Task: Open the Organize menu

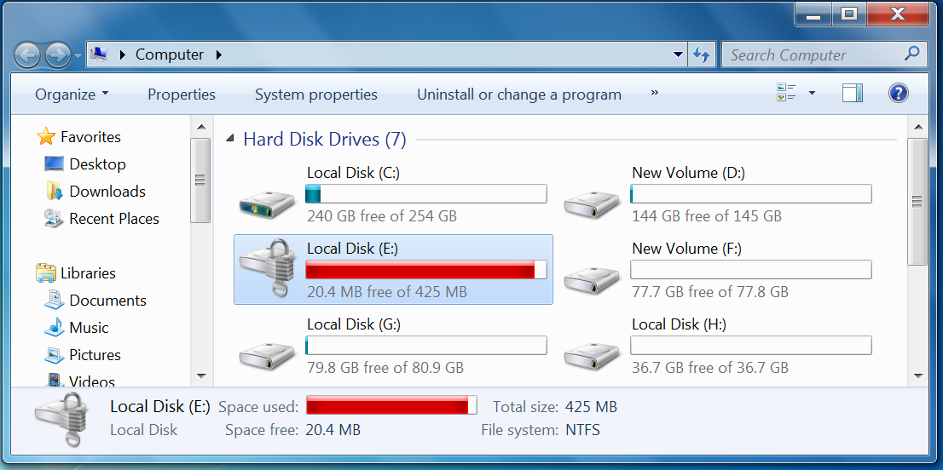Action: click(72, 95)
